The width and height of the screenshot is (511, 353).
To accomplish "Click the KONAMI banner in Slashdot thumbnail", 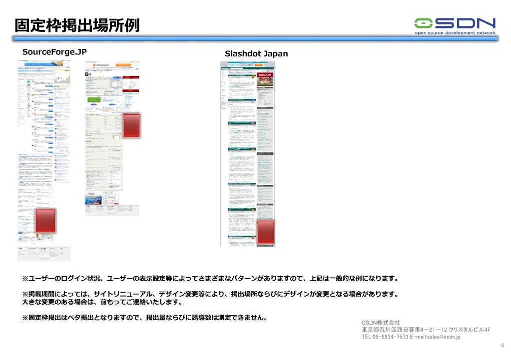I will (265, 79).
